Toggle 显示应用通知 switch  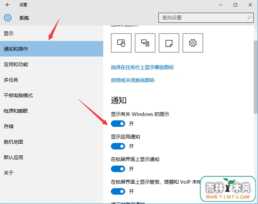(x=118, y=146)
